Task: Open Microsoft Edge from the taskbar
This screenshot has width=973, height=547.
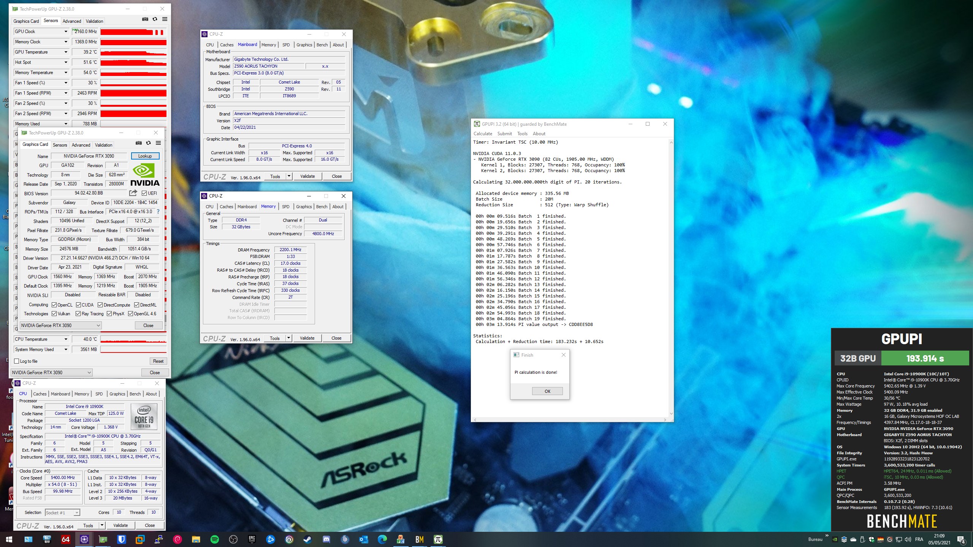Action: tap(382, 539)
